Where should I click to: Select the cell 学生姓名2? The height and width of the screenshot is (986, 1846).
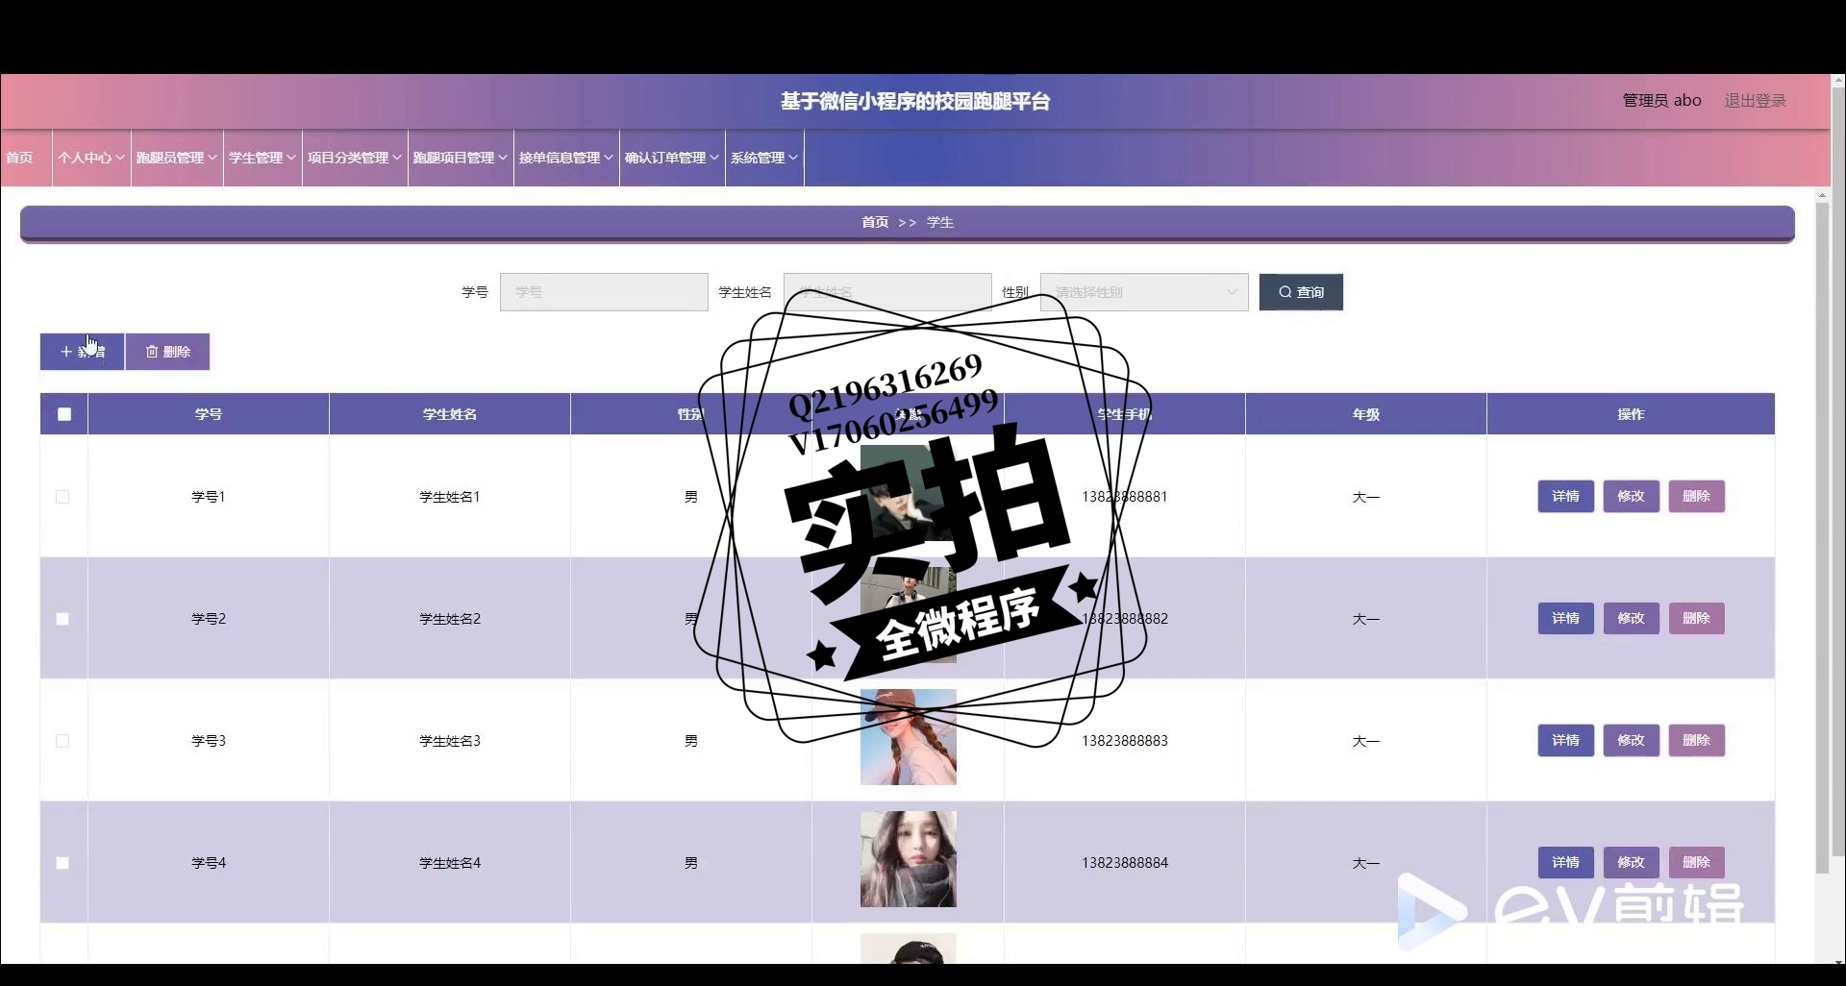pos(450,619)
